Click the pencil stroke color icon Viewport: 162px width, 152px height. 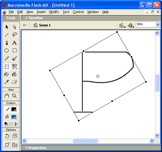click(7, 109)
